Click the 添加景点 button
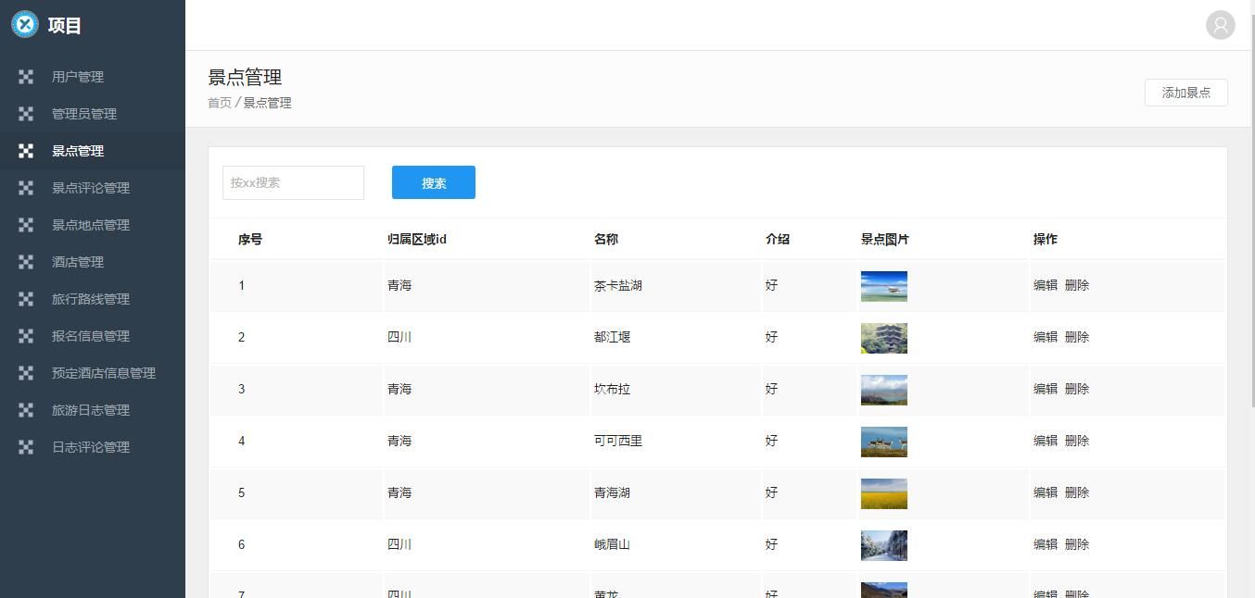 [1185, 93]
